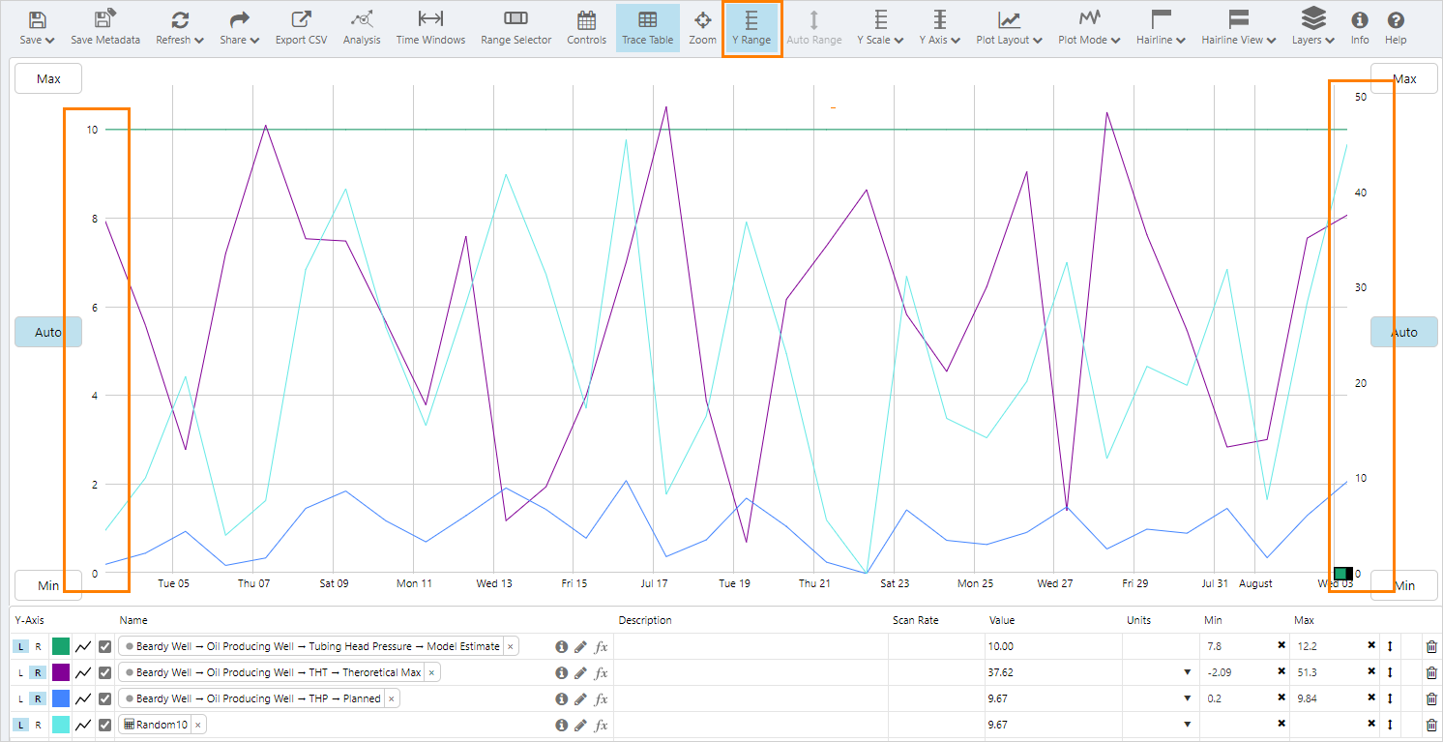Uncheck visibility checkbox for Model Estimate trace
Image resolution: width=1443 pixels, height=742 pixels.
click(x=105, y=646)
